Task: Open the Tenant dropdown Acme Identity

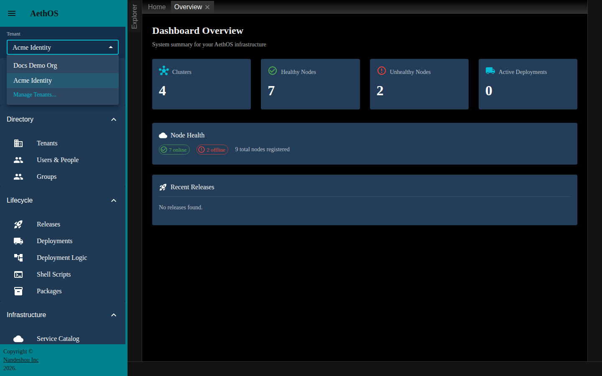Action: pyautogui.click(x=63, y=47)
